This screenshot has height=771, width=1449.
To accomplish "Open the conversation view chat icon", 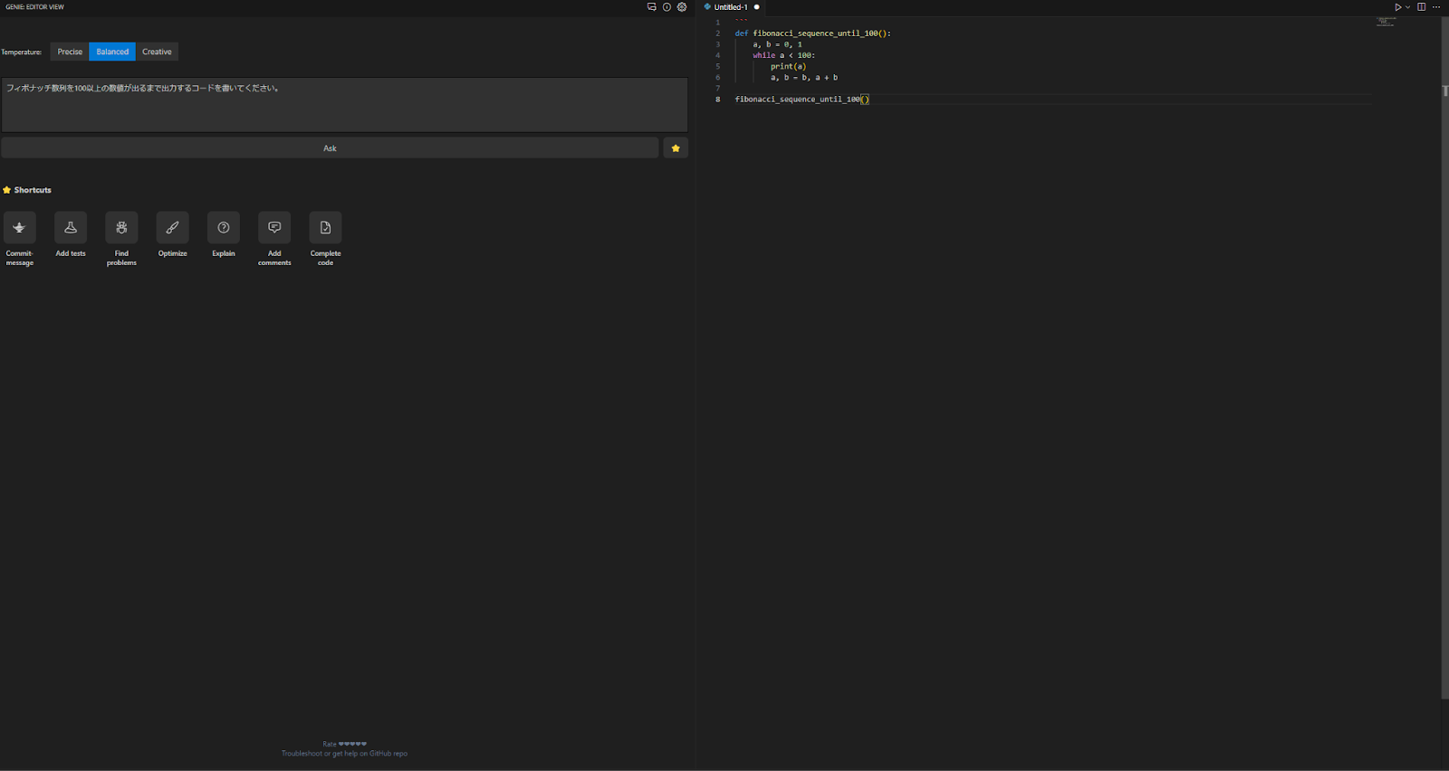I will pyautogui.click(x=651, y=7).
